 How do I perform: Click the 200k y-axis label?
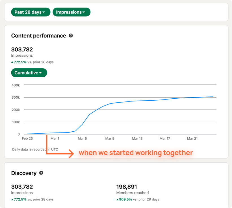(16, 110)
